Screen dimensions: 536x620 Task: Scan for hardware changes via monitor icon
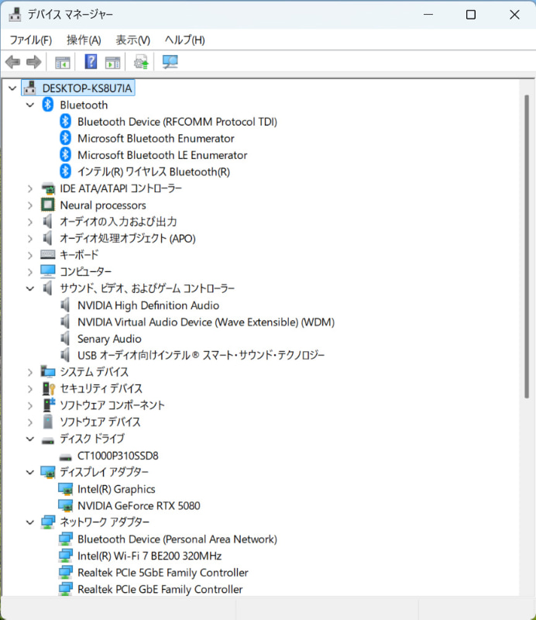pos(170,62)
